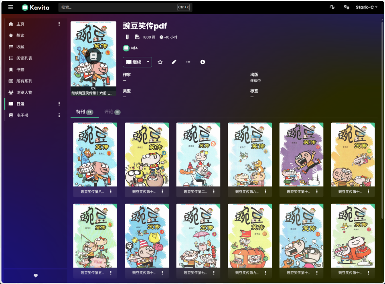Open the options menu beside 日漫 library
This screenshot has width=385, height=284.
click(x=59, y=104)
